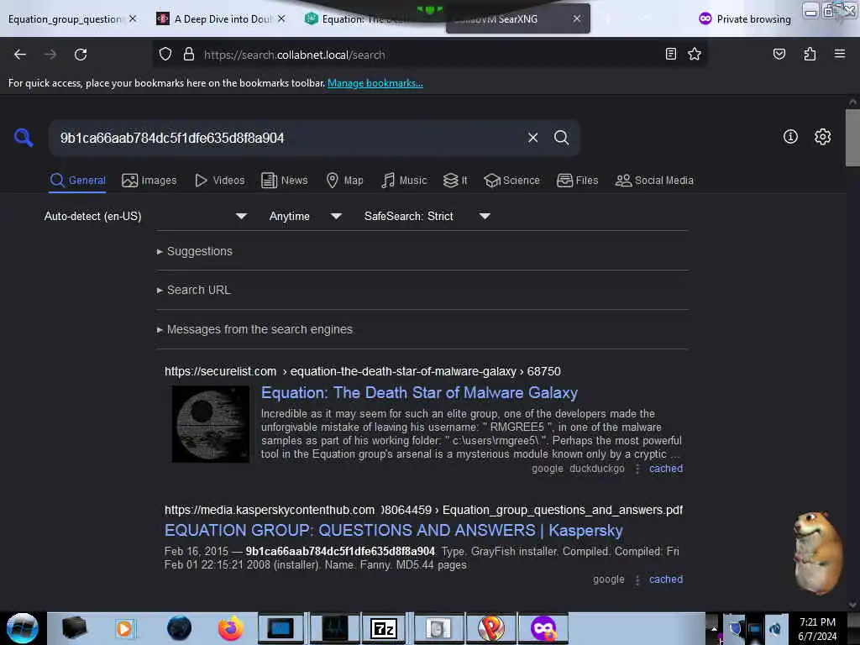Click the SearXNG logo magnifier icon
The image size is (860, 645).
click(x=24, y=138)
